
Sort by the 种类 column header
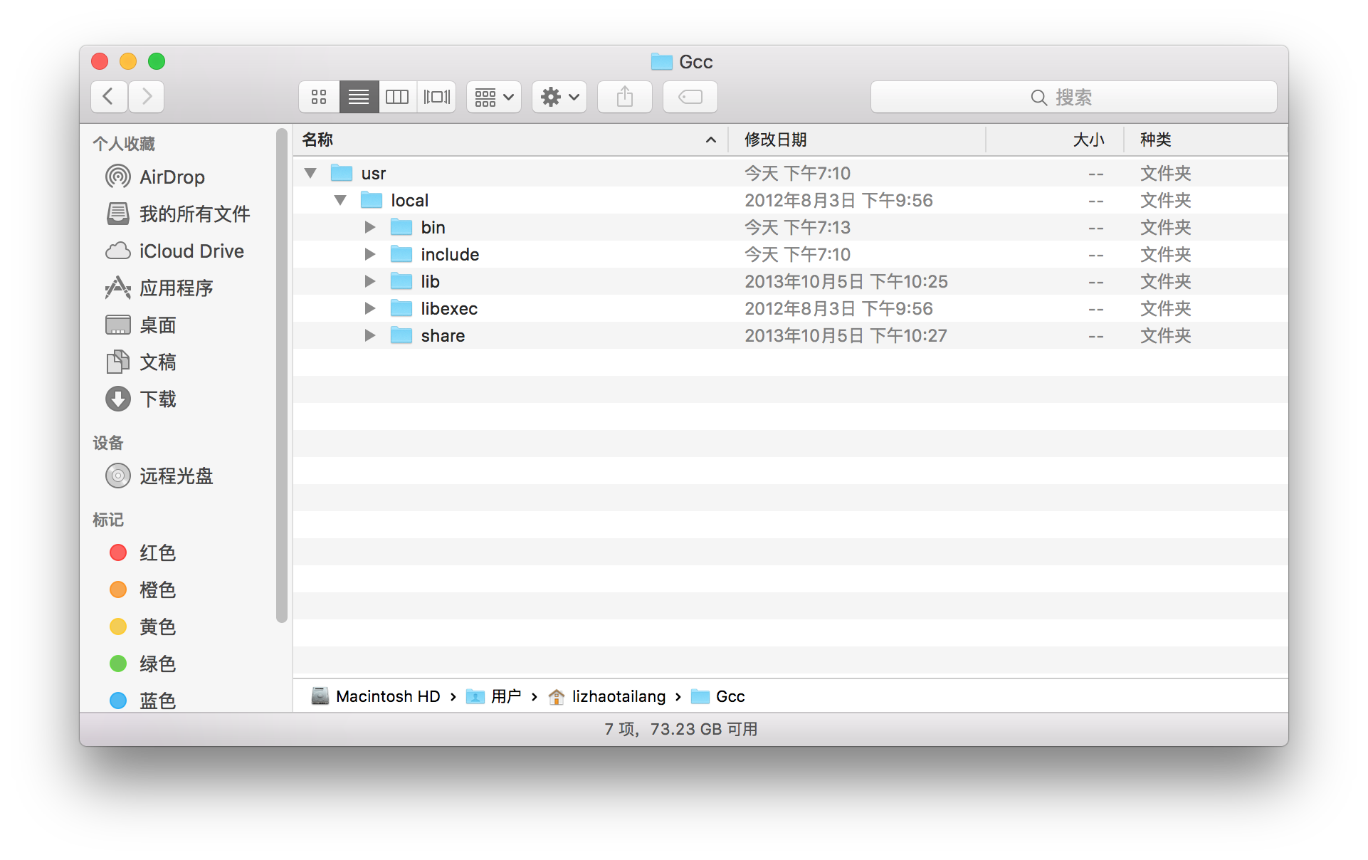tap(1206, 140)
